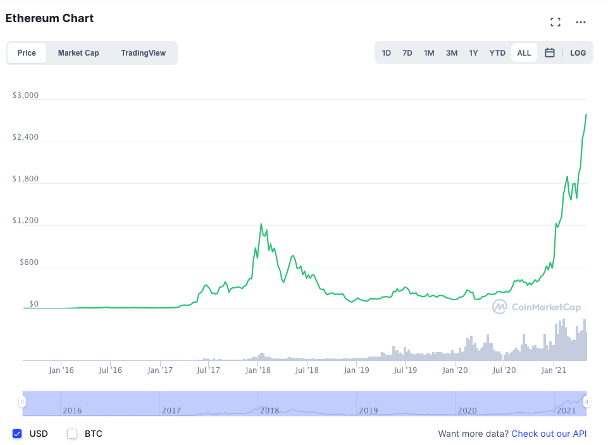608x445 pixels.
Task: Select the ALL time range
Action: point(524,53)
